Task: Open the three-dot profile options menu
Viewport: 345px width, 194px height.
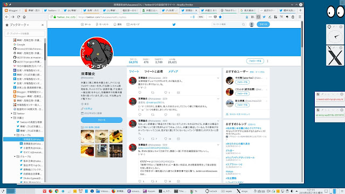Action: pos(267,61)
